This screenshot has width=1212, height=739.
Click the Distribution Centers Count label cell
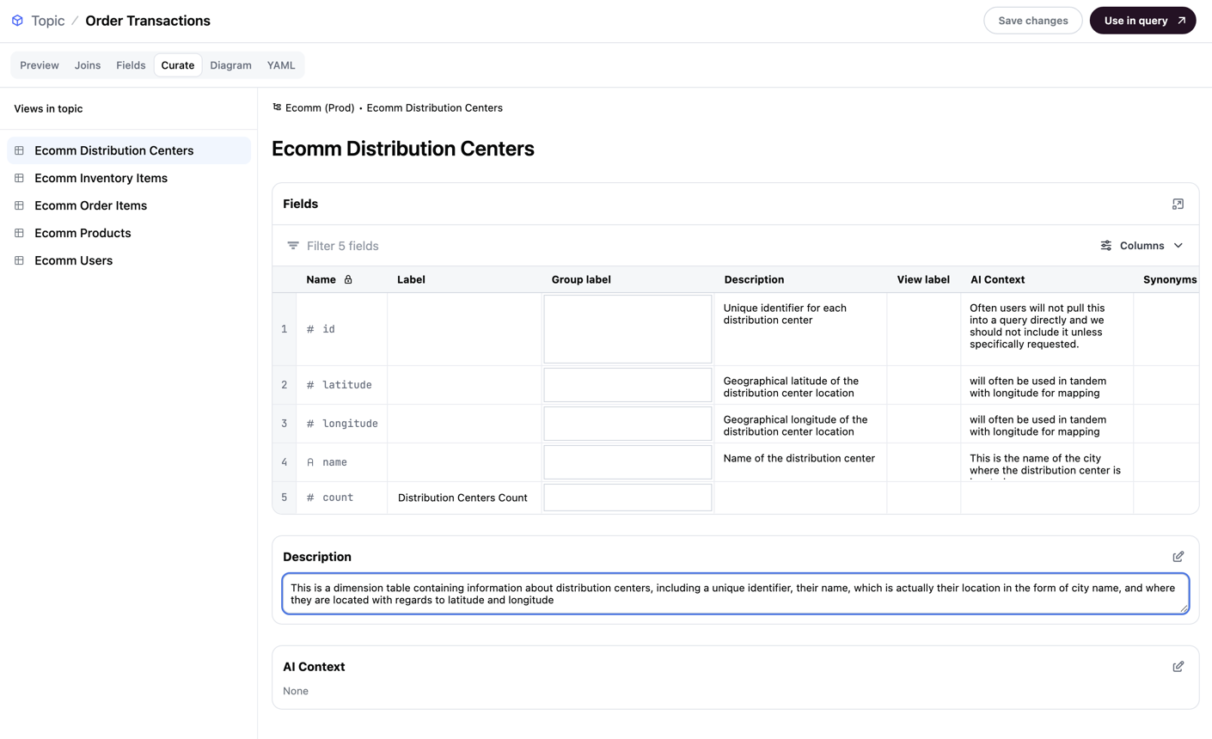coord(464,498)
